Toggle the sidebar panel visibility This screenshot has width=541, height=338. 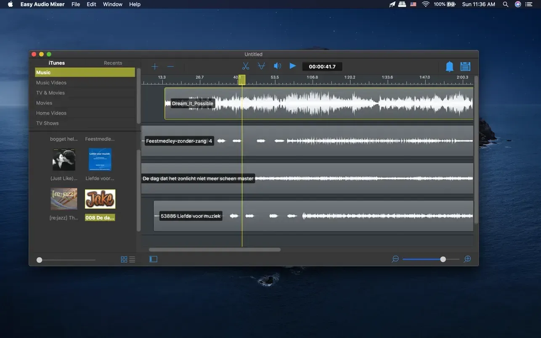tap(153, 259)
